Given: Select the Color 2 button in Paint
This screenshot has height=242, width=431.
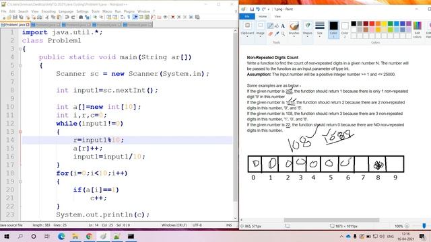Looking at the screenshot, I should [x=345, y=30].
